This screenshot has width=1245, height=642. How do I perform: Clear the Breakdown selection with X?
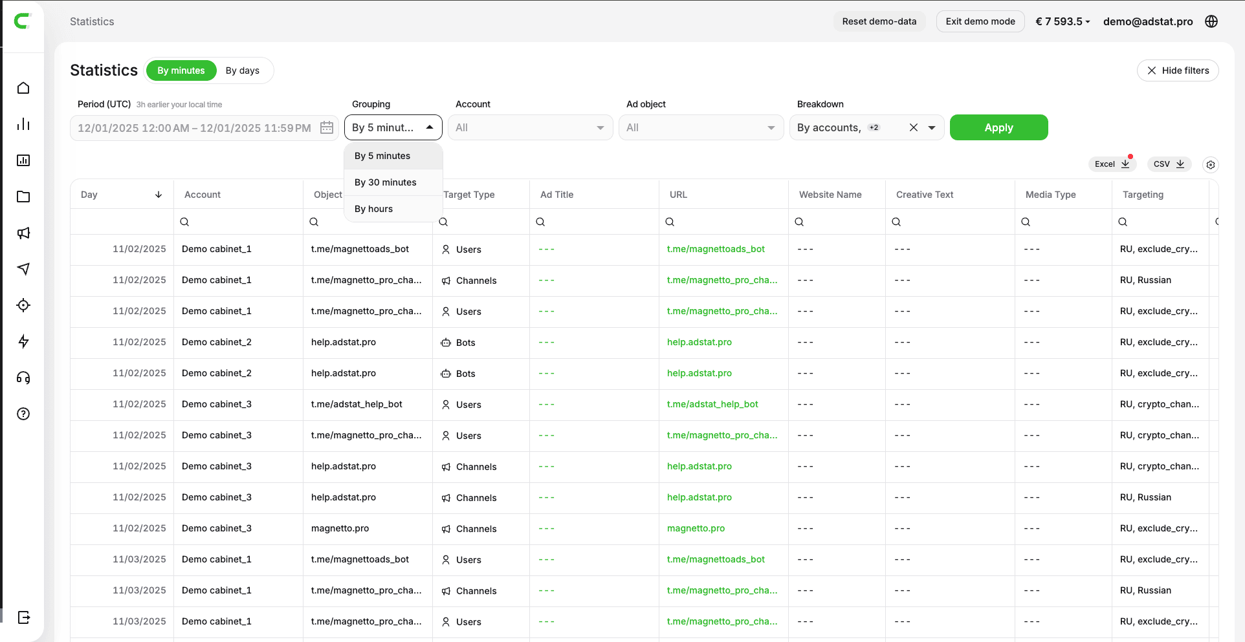pyautogui.click(x=913, y=128)
